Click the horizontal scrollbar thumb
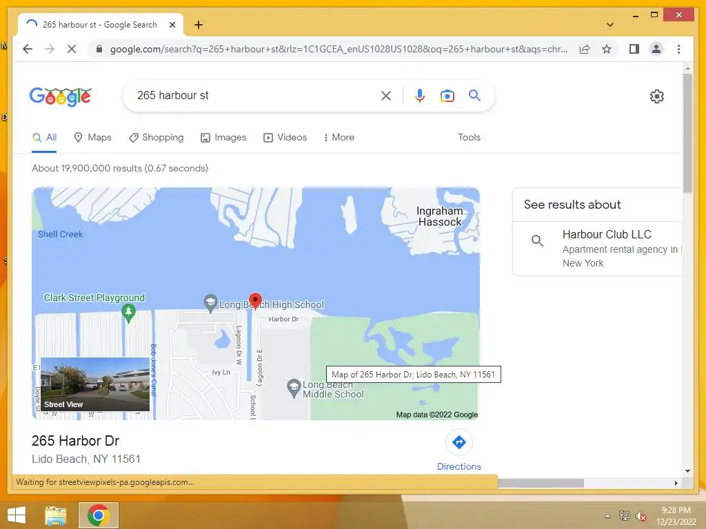This screenshot has width=706, height=529. click(x=541, y=483)
